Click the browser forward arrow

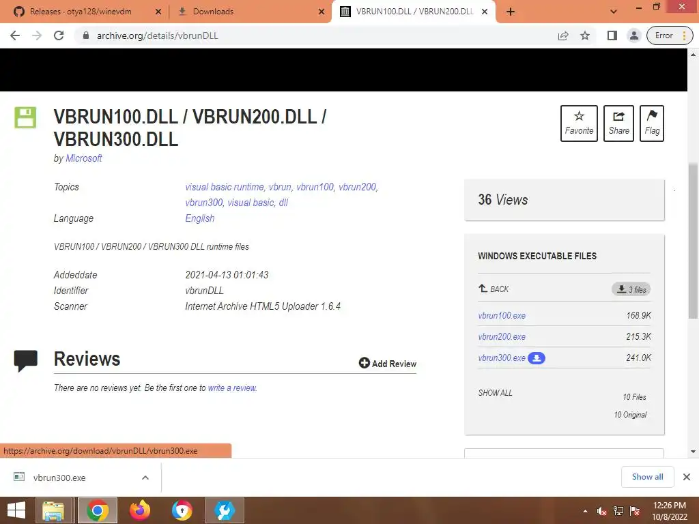37,35
